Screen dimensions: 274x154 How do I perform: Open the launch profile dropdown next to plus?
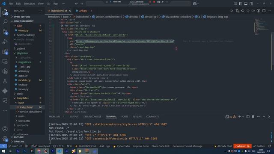point(243,117)
